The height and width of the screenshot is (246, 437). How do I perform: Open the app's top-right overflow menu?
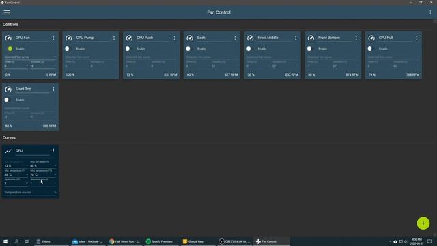click(x=430, y=12)
